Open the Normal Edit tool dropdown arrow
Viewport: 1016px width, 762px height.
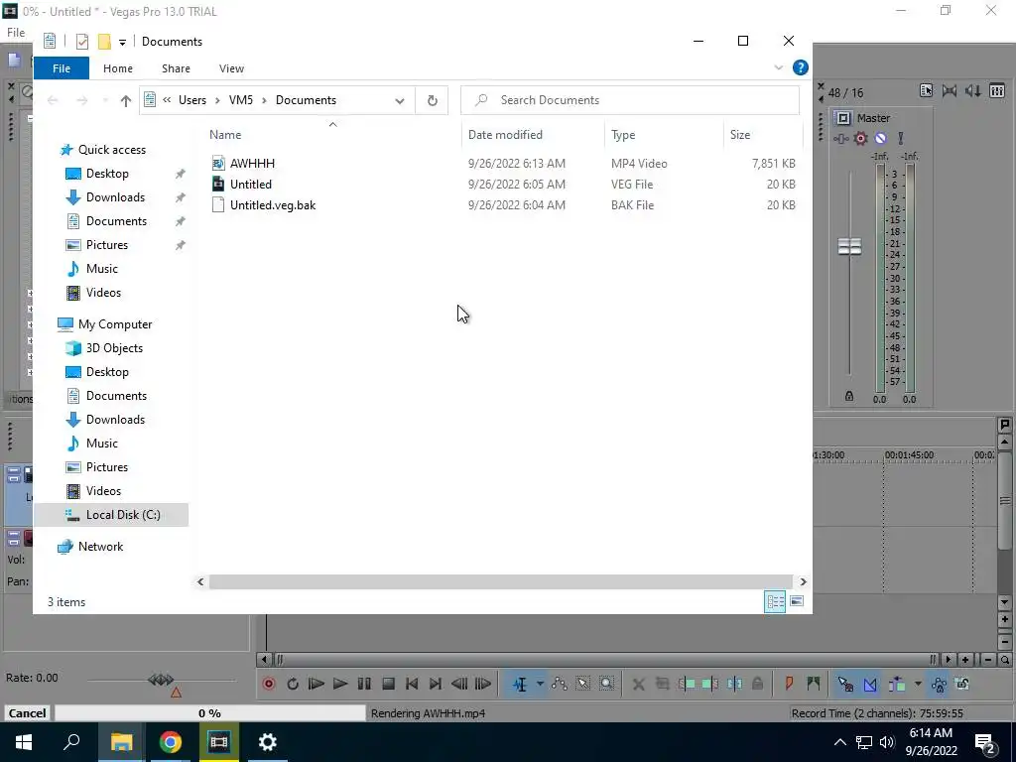(x=540, y=684)
